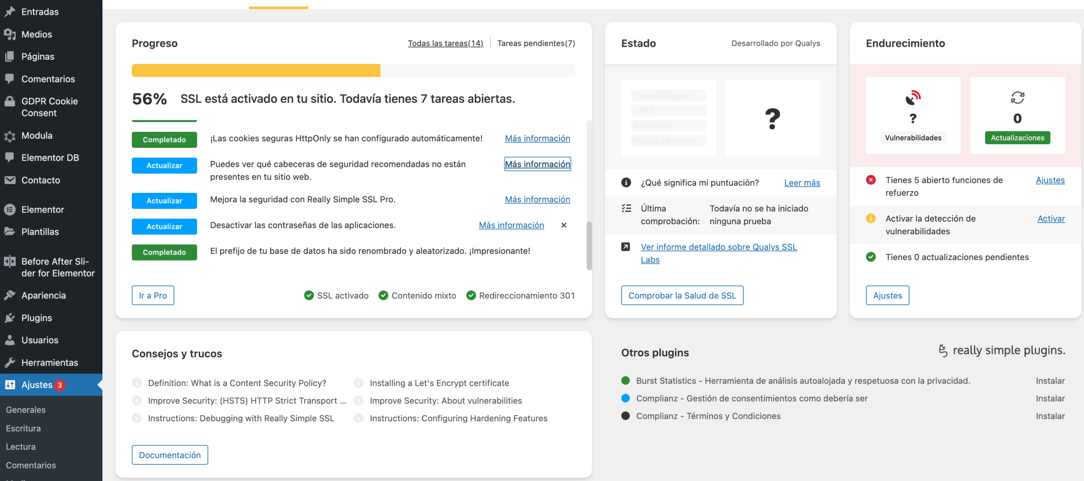This screenshot has width=1084, height=481.
Task: Click the really simple plugins logo
Action: point(1002,351)
